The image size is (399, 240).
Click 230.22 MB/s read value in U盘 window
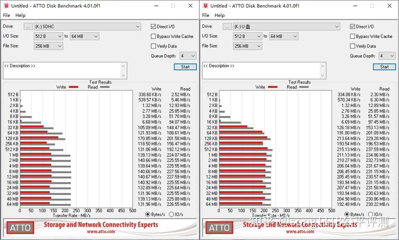point(377,204)
